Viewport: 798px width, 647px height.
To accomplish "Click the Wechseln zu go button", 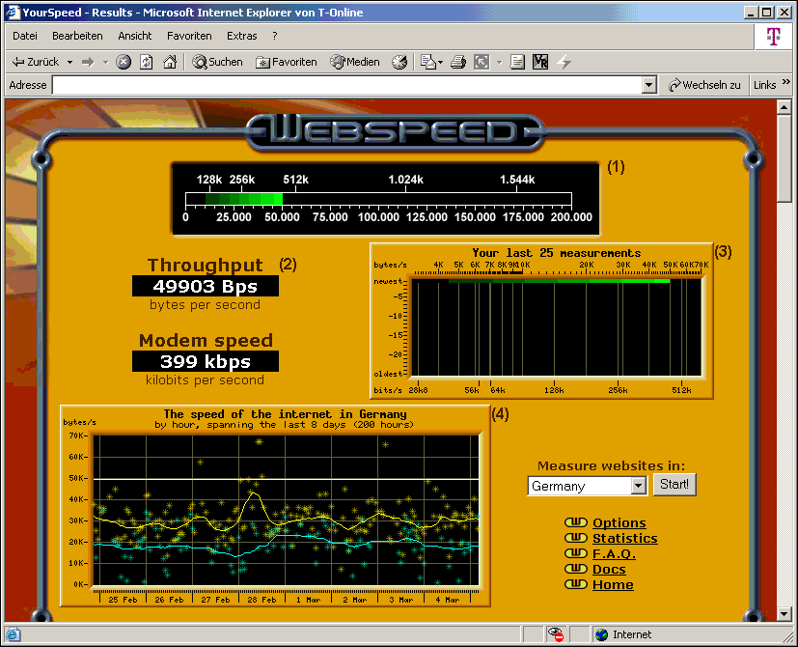I will tap(704, 85).
